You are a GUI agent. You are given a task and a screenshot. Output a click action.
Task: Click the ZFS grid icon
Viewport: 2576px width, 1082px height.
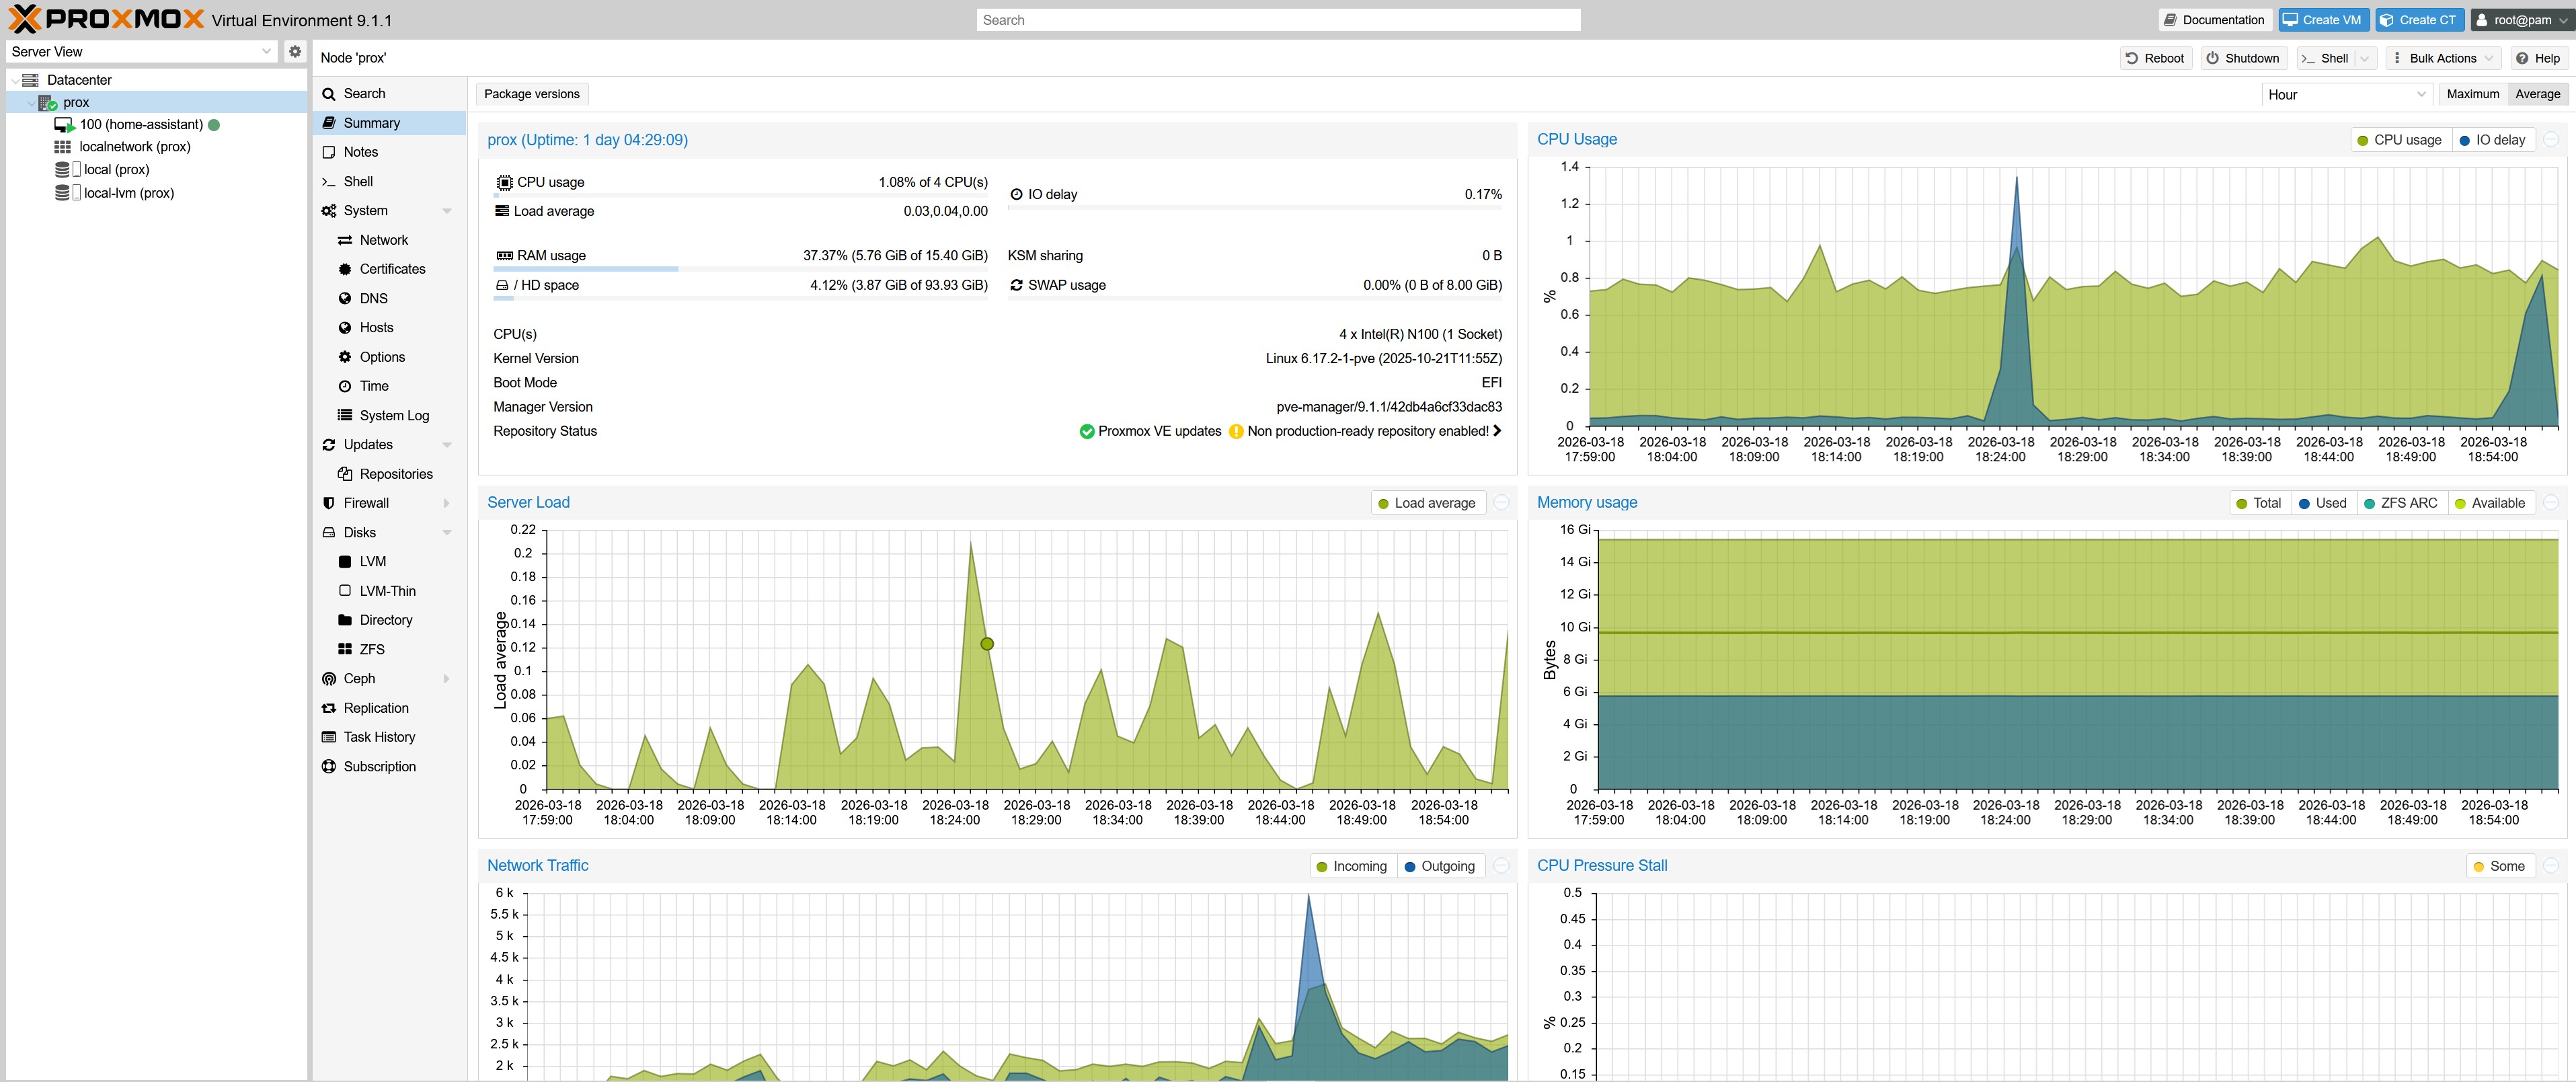pyautogui.click(x=345, y=649)
